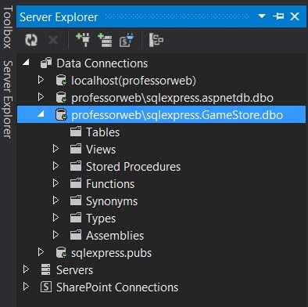Click the SharePoint Connections S icon
308x307 pixels.
[x=46, y=287]
